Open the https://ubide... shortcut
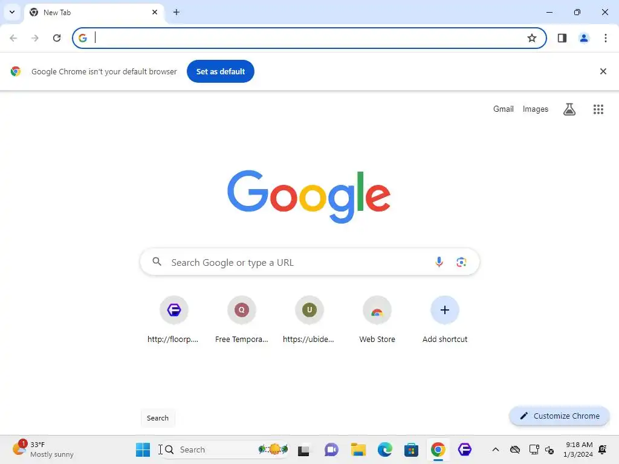 click(309, 320)
